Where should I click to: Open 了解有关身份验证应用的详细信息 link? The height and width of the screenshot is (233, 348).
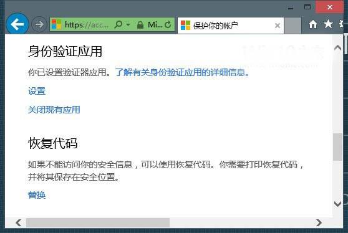tap(182, 72)
